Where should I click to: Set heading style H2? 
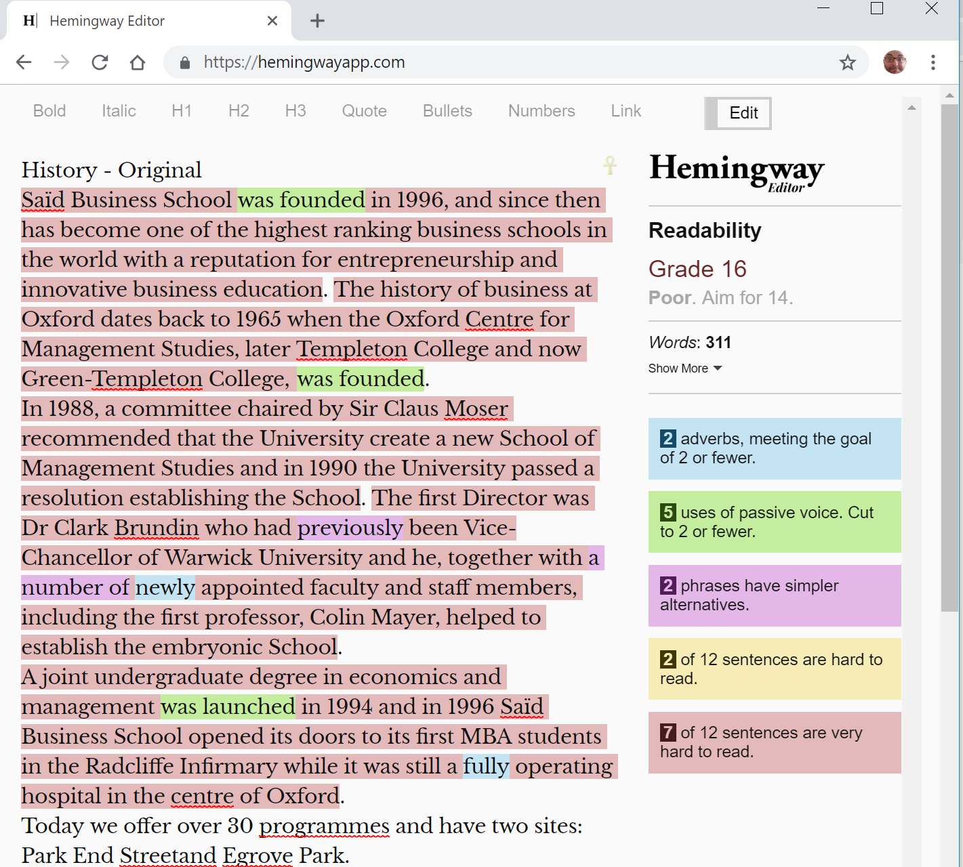239,111
